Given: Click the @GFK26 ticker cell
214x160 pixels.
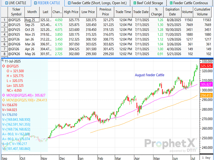Looking at the screenshot, I should tap(16, 54).
